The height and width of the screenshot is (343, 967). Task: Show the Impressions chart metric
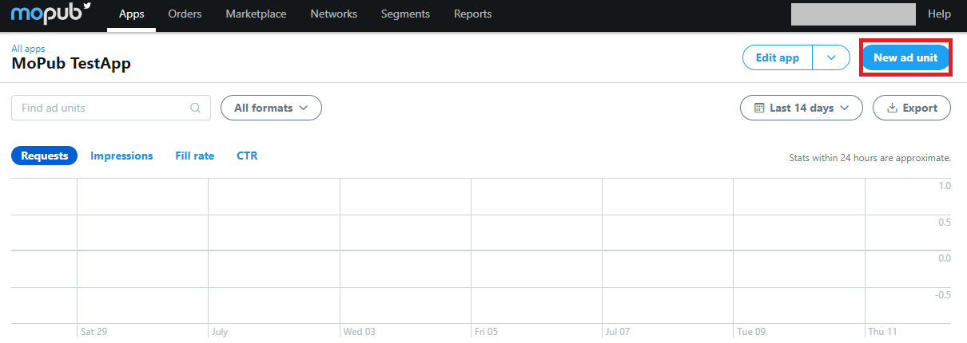(121, 156)
